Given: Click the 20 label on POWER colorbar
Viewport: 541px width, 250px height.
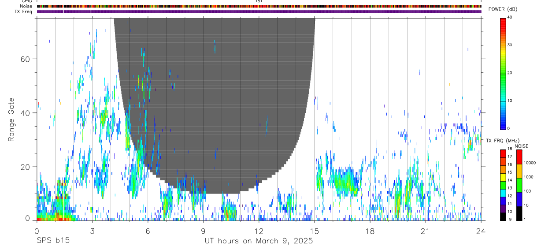Looking at the screenshot, I should [510, 73].
